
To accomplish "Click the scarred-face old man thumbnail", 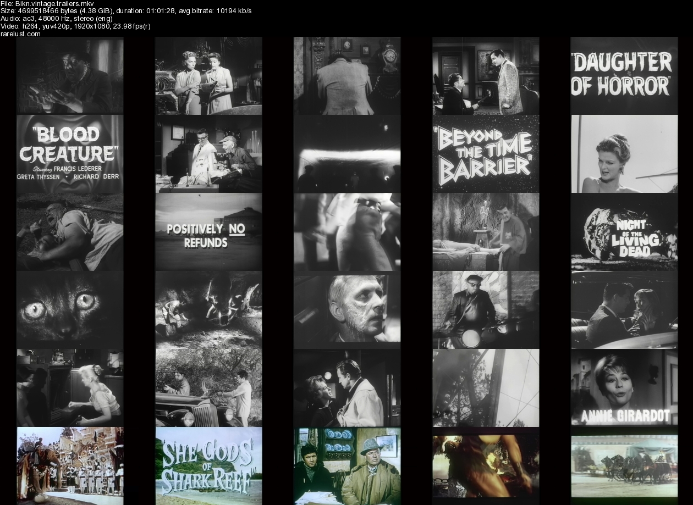I will pyautogui.click(x=347, y=309).
